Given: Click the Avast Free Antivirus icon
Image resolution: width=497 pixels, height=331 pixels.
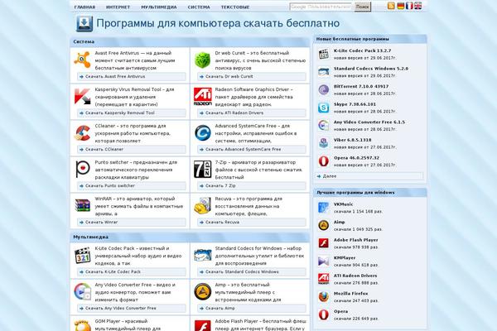Looking at the screenshot, I should [82, 60].
